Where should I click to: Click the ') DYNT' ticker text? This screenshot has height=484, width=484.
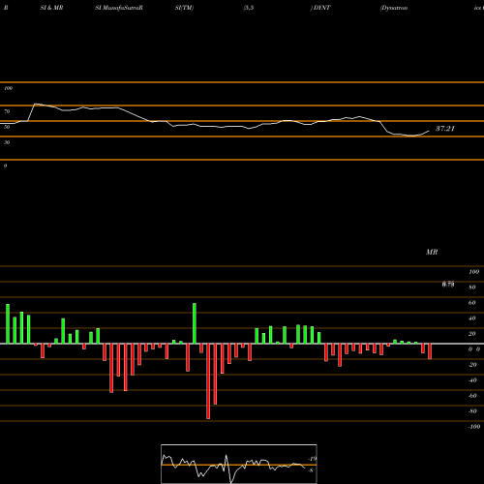[x=320, y=8]
